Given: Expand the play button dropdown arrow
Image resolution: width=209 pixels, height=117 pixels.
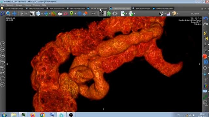Looking at the screenshot, I should [26, 14].
